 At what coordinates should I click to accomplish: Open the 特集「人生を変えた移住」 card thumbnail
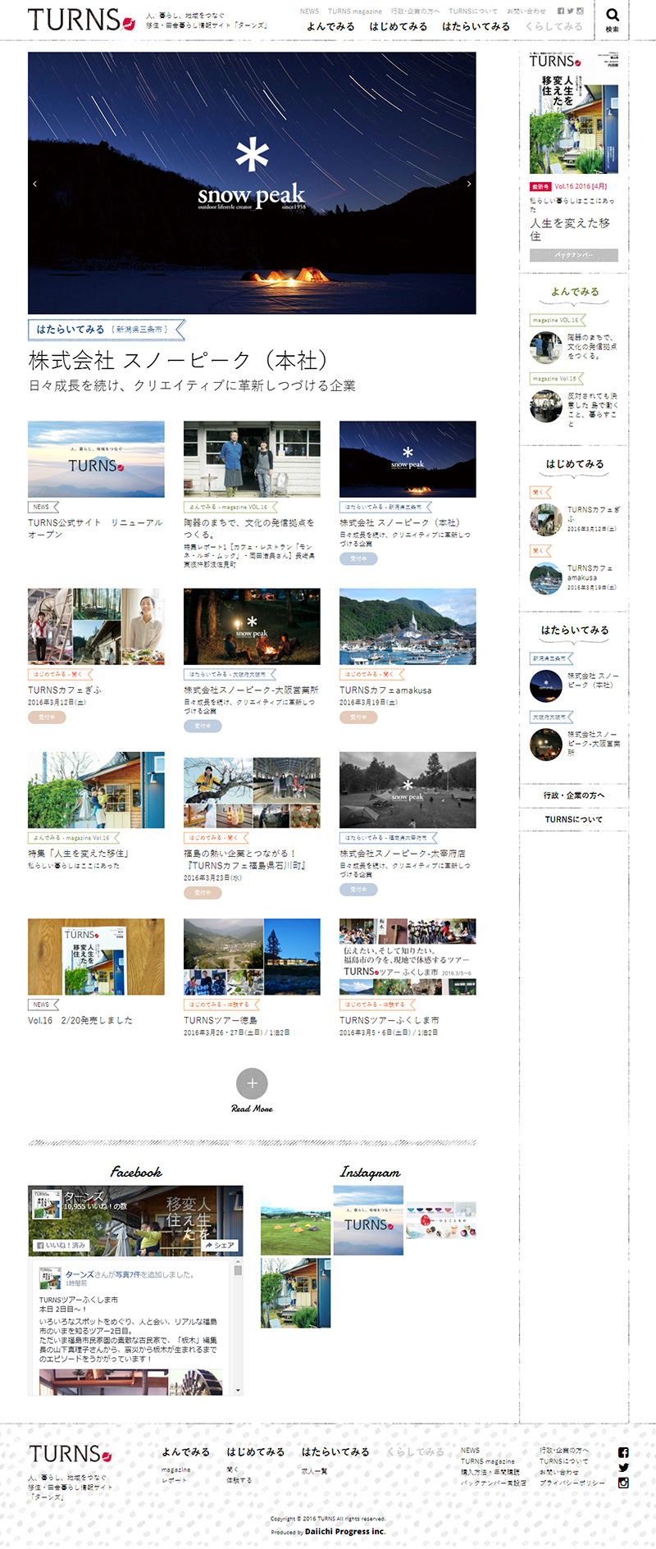click(x=96, y=790)
